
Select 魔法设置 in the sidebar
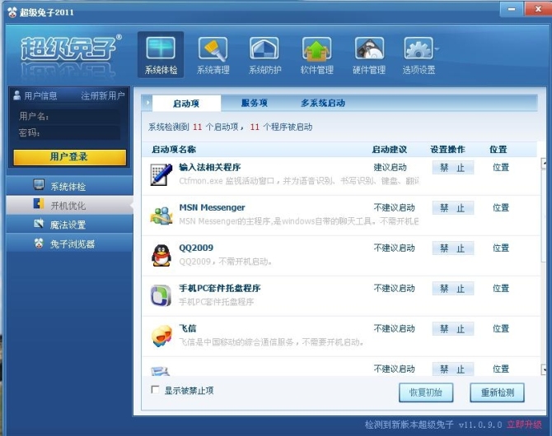pyautogui.click(x=69, y=225)
